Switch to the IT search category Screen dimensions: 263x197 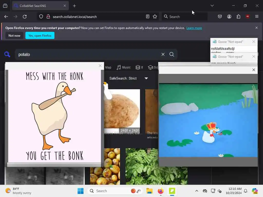click(x=139, y=67)
